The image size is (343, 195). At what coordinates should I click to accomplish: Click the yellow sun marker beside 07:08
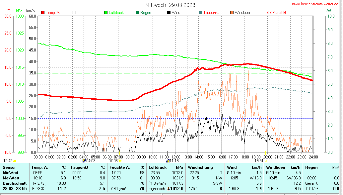point(120,161)
